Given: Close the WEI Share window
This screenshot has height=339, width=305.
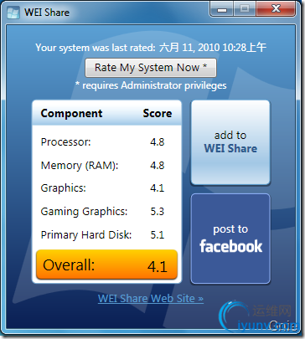Looking at the screenshot, I should point(276,9).
